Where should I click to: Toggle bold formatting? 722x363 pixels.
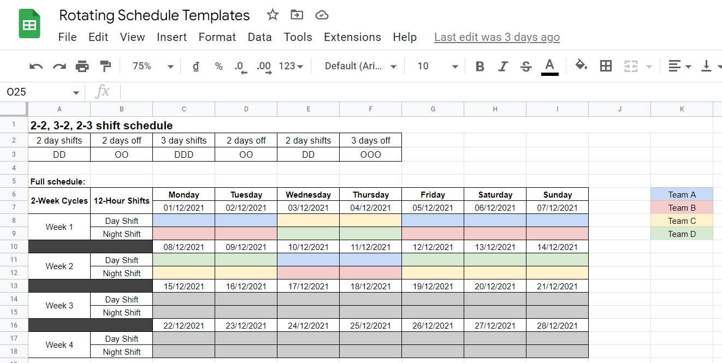[480, 66]
